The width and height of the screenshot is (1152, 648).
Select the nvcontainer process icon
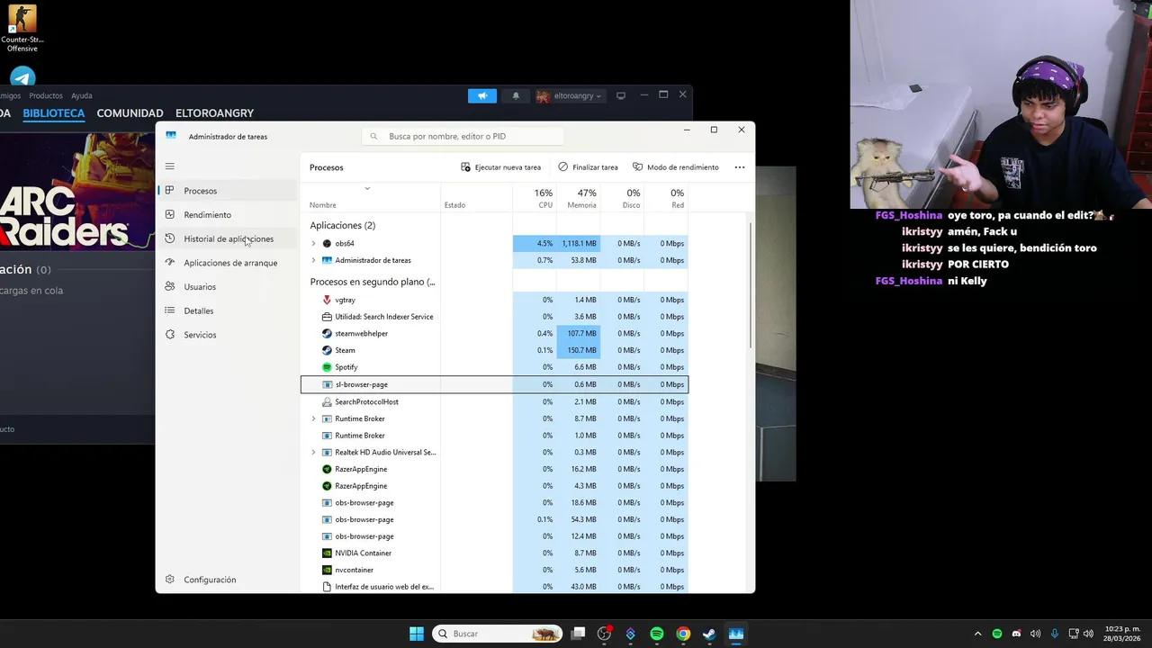[x=327, y=570]
